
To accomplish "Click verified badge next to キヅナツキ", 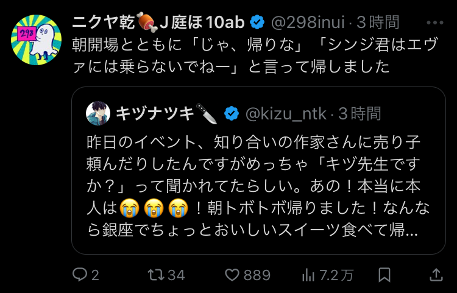I will coord(231,113).
